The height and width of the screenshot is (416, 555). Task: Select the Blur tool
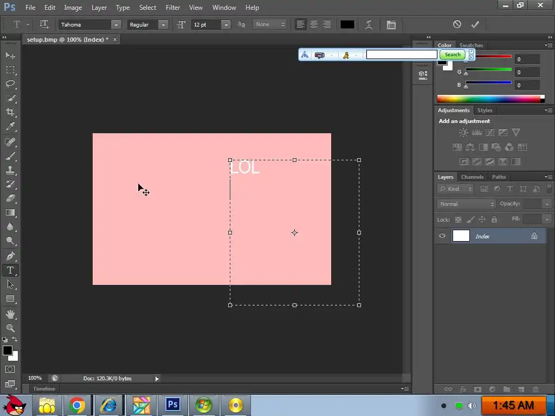[10, 227]
